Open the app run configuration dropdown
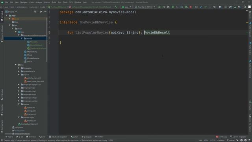The height and width of the screenshot is (142, 252). coord(126,7)
